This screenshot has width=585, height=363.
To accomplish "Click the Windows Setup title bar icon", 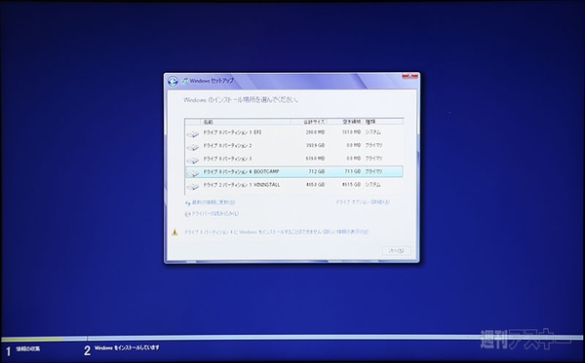I will point(184,81).
